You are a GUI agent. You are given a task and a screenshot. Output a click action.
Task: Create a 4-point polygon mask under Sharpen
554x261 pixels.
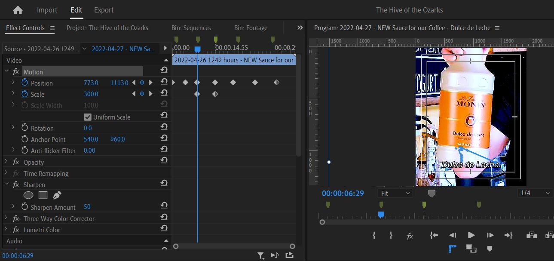point(43,195)
